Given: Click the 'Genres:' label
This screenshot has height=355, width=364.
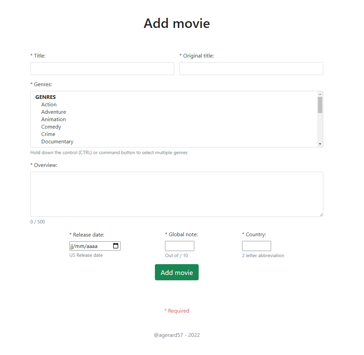Looking at the screenshot, I should [x=41, y=84].
